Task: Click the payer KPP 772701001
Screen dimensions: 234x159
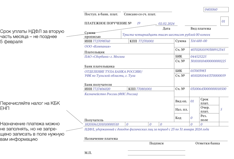Action: click(x=146, y=41)
